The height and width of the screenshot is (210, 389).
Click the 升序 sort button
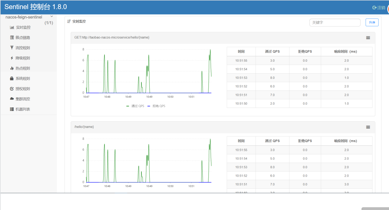[372, 23]
